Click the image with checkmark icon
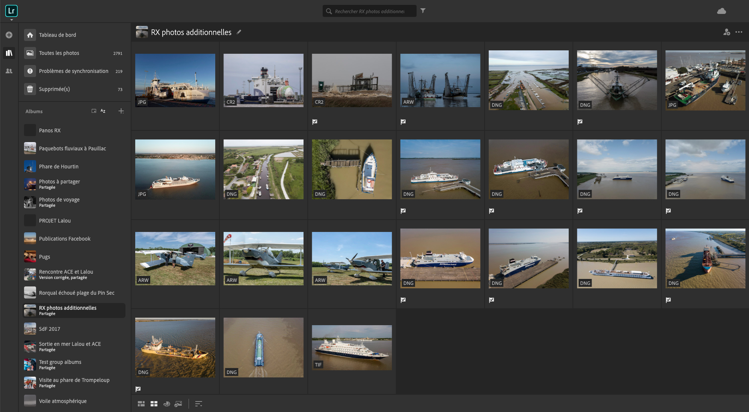The width and height of the screenshot is (749, 412). pos(178,404)
